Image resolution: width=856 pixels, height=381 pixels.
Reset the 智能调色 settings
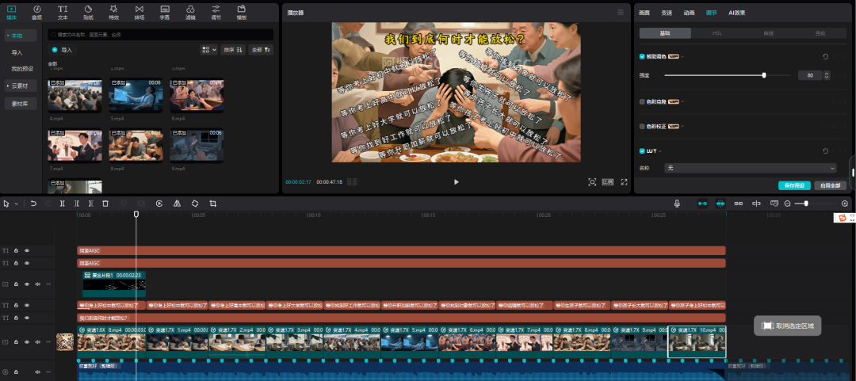pos(825,56)
